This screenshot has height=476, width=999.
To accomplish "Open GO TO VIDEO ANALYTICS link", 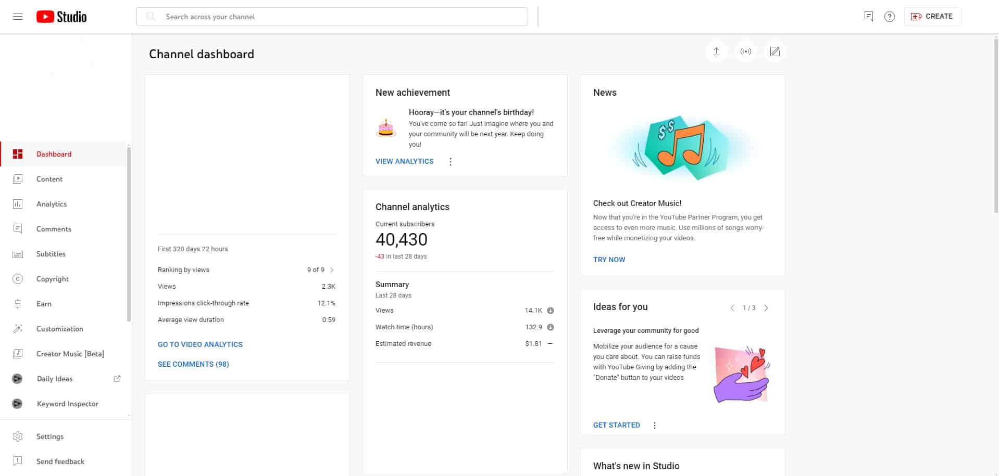I will point(200,344).
